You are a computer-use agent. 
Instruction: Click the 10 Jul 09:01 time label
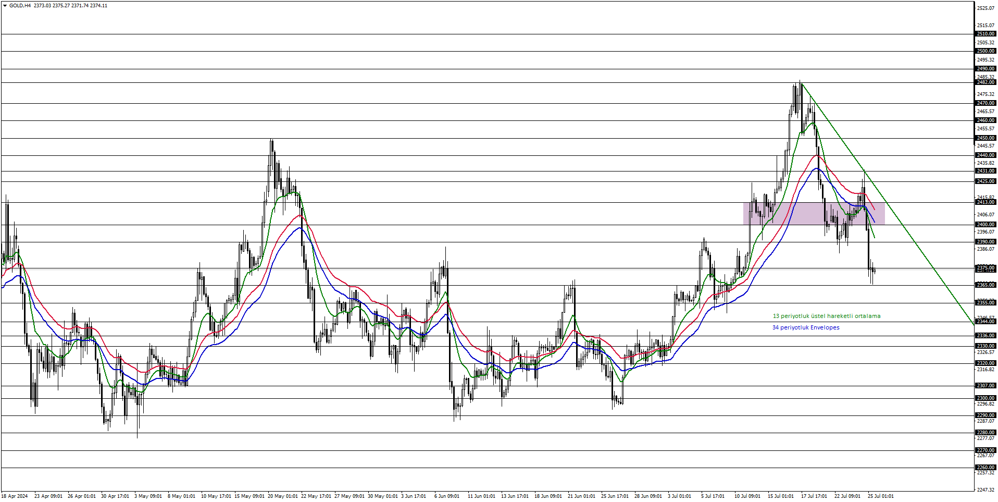click(747, 496)
